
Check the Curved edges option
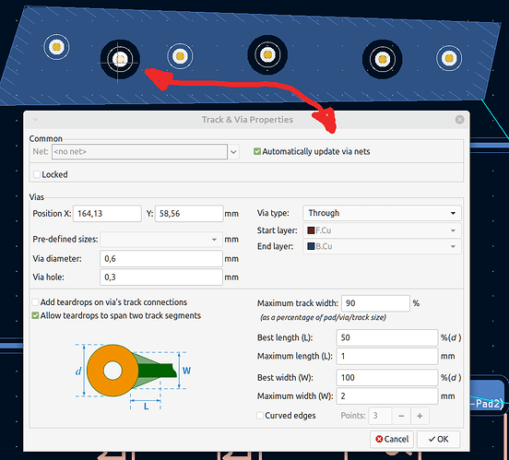coord(260,416)
